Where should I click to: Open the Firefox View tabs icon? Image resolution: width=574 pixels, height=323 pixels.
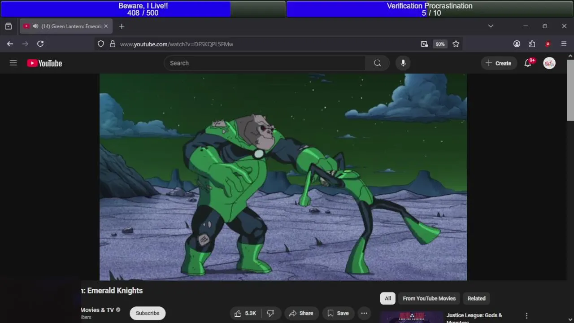[8, 26]
